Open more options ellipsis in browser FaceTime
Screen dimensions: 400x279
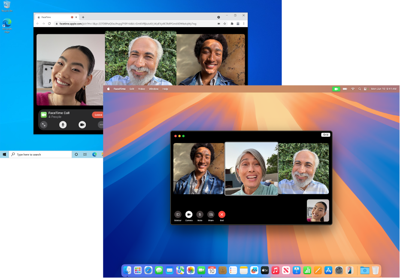[101, 125]
